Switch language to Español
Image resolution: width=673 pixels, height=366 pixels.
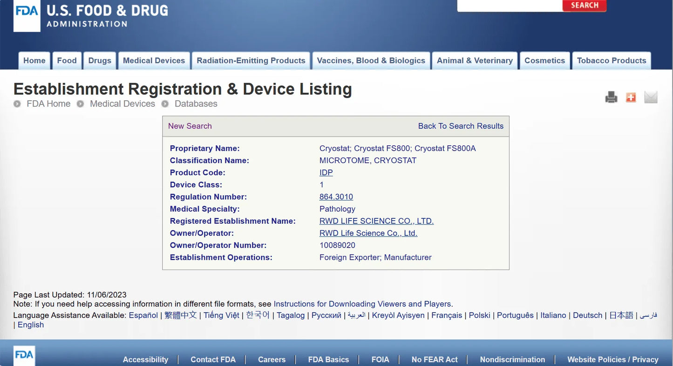coord(143,315)
